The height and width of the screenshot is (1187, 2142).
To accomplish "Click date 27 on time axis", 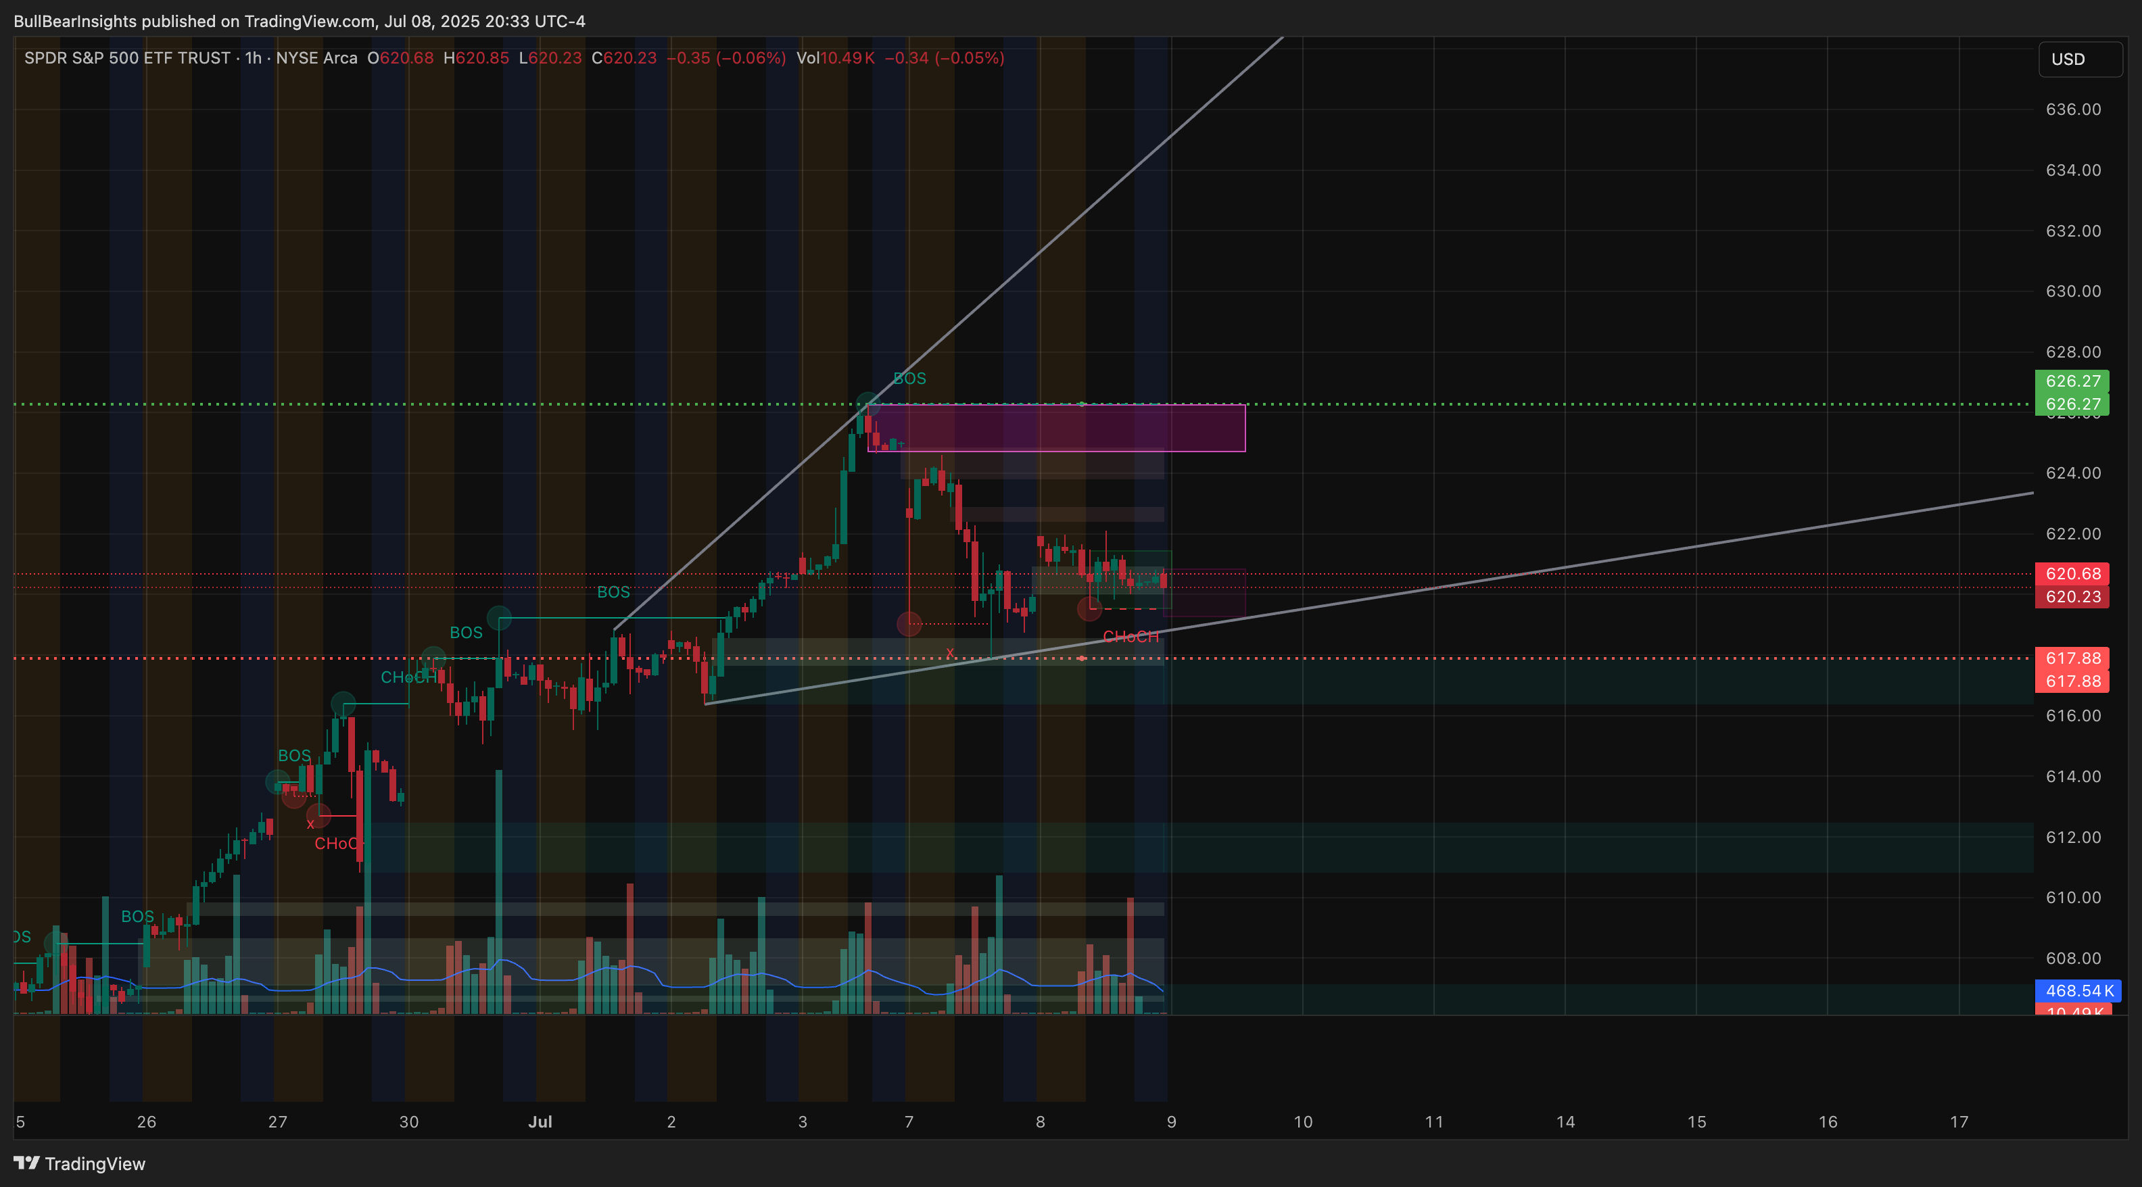I will [278, 1121].
